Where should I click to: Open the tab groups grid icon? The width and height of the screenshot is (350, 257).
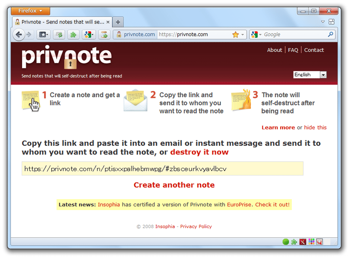[x=332, y=22]
